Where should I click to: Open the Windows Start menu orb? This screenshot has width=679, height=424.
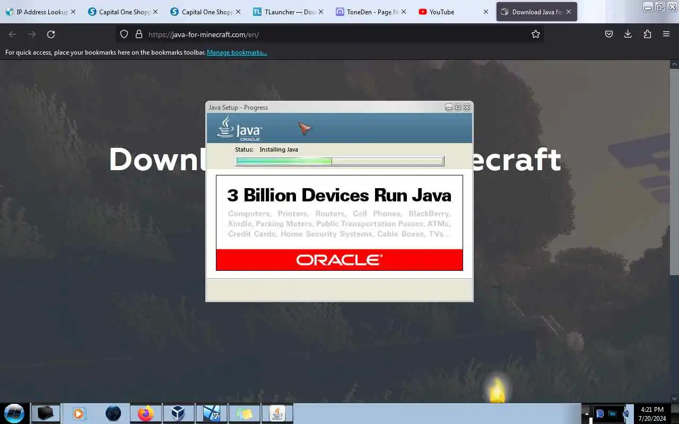coord(14,413)
